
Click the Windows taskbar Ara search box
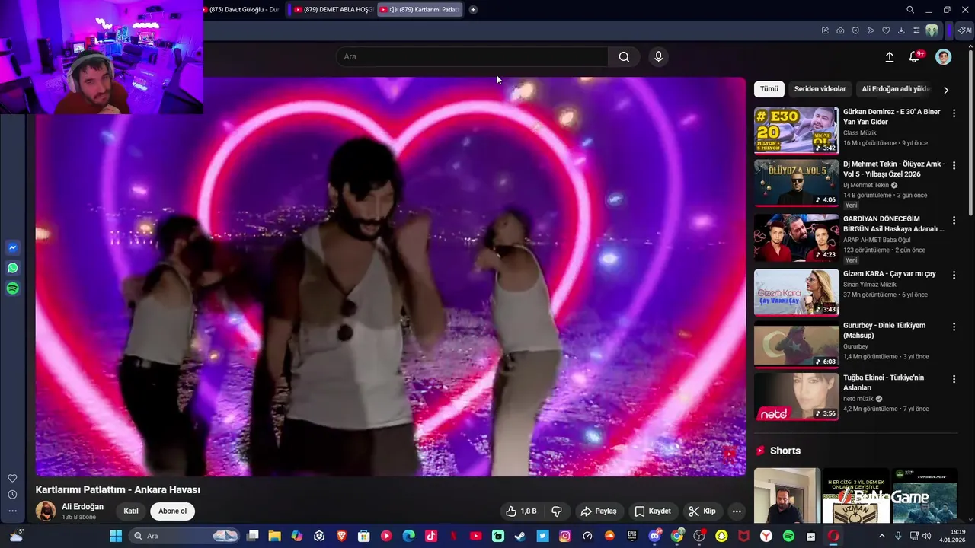click(184, 536)
